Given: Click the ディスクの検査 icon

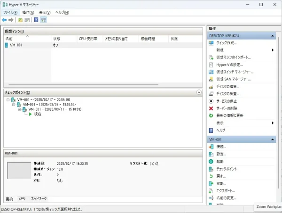Looking at the screenshot, I should [211, 94].
